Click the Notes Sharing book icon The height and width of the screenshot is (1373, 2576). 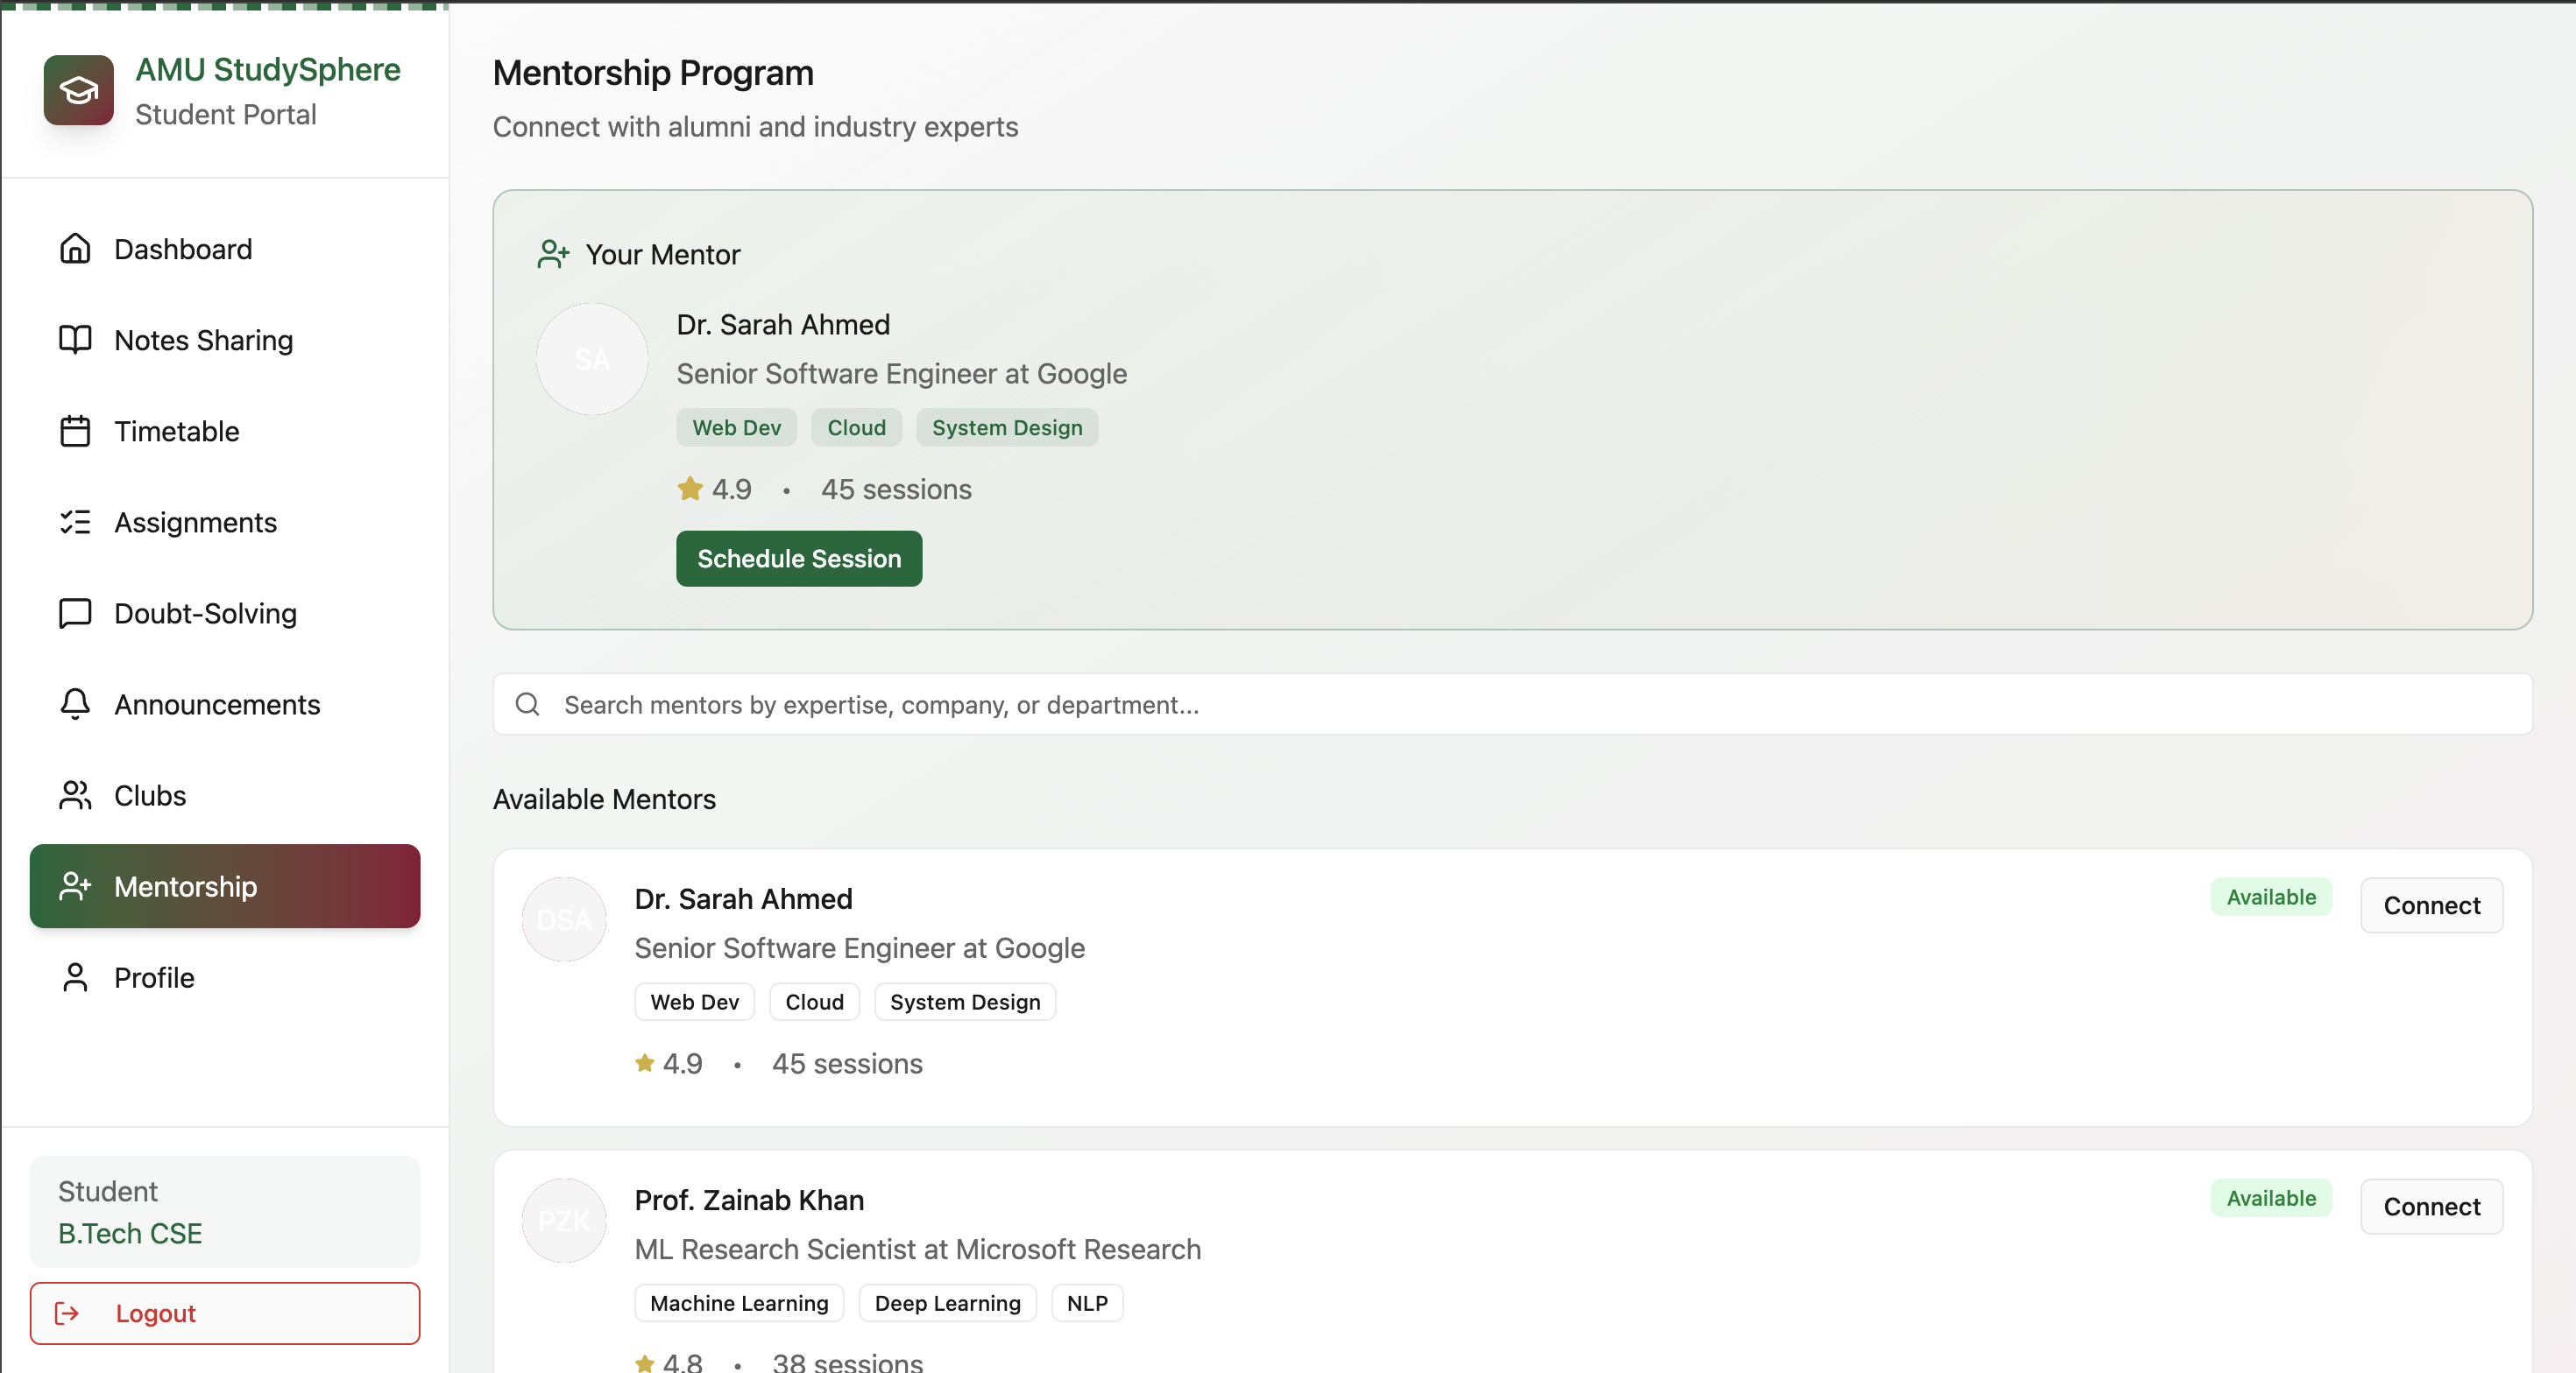[75, 340]
